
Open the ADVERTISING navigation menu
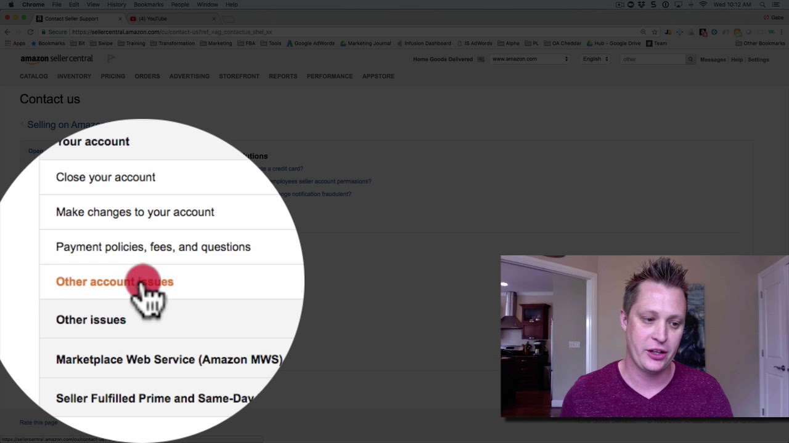click(x=189, y=76)
